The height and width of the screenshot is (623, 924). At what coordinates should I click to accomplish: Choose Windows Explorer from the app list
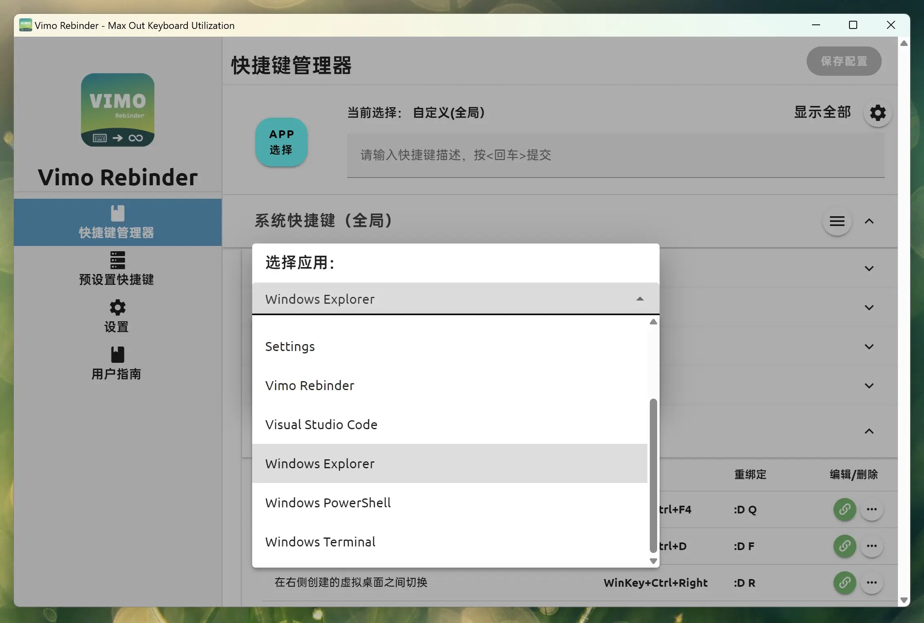(449, 464)
